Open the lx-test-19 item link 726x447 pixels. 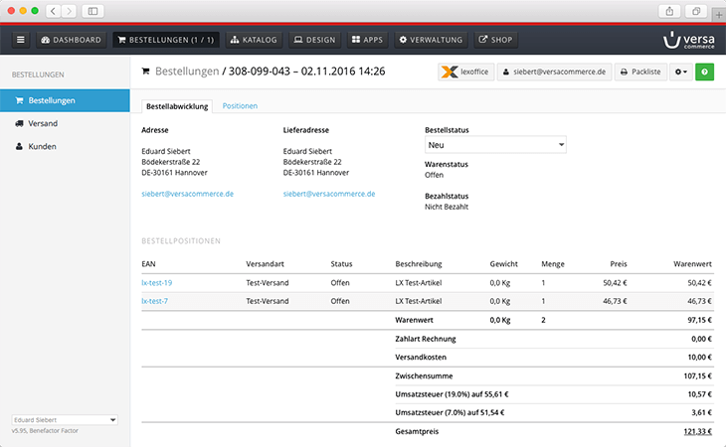157,283
